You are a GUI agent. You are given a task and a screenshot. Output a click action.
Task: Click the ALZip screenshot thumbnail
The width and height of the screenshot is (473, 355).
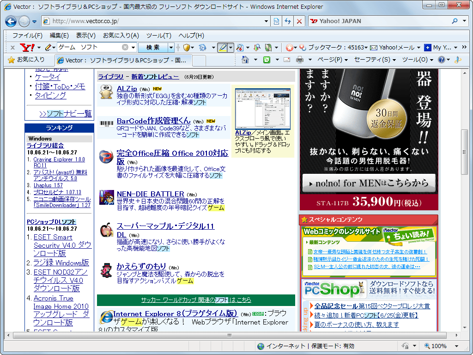pyautogui.click(x=263, y=109)
